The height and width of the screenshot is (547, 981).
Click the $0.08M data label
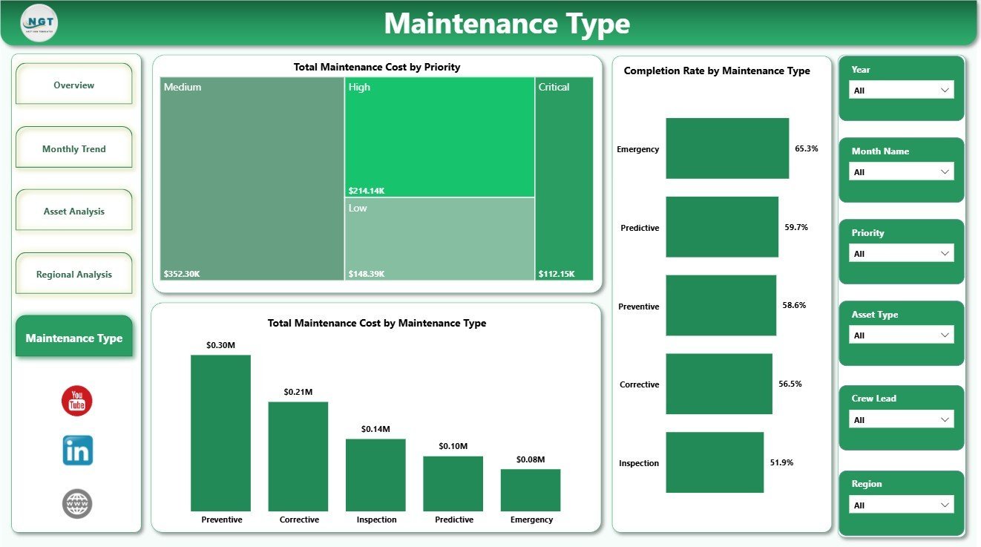tap(531, 459)
